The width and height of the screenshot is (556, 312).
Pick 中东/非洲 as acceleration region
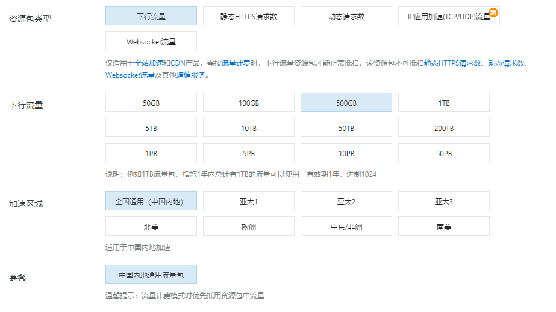point(346,227)
